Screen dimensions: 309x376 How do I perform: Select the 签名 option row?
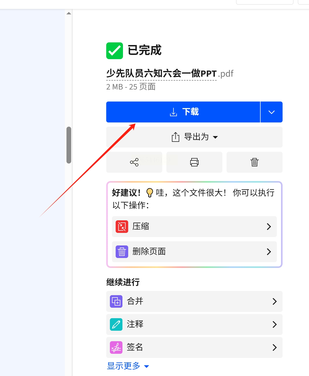pos(194,347)
